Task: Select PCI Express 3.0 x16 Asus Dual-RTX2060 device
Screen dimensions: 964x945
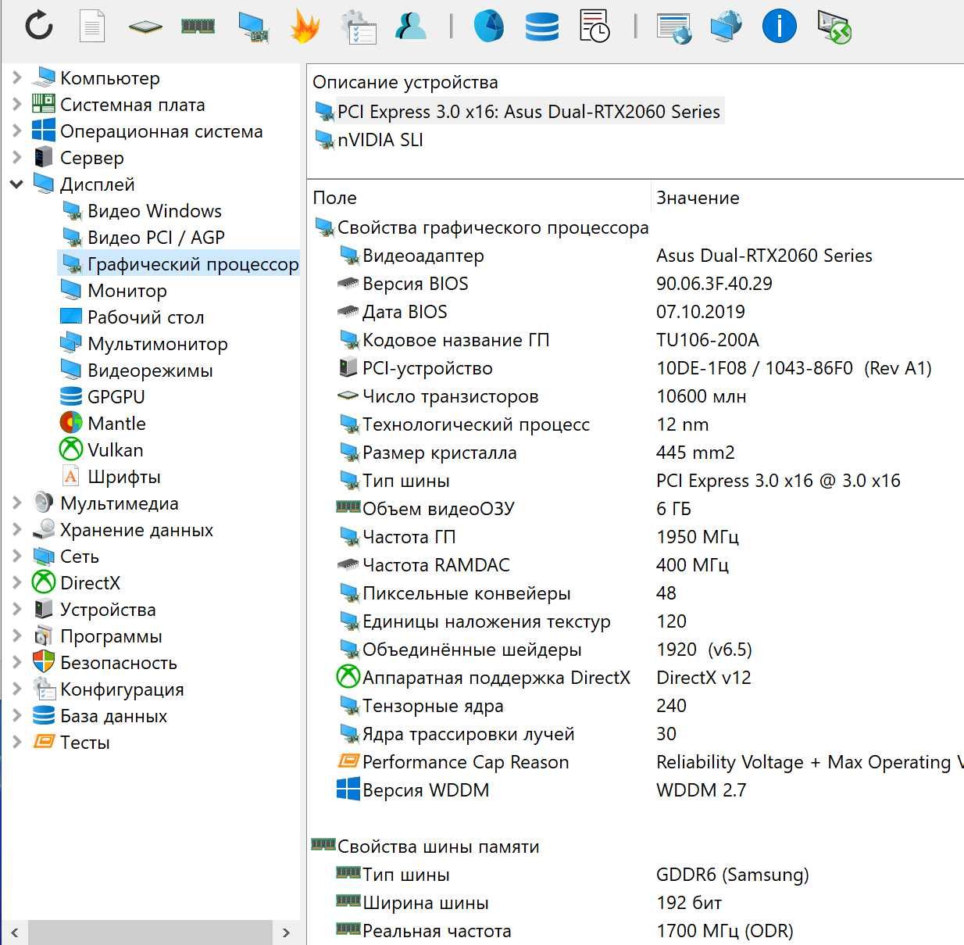Action: point(518,112)
